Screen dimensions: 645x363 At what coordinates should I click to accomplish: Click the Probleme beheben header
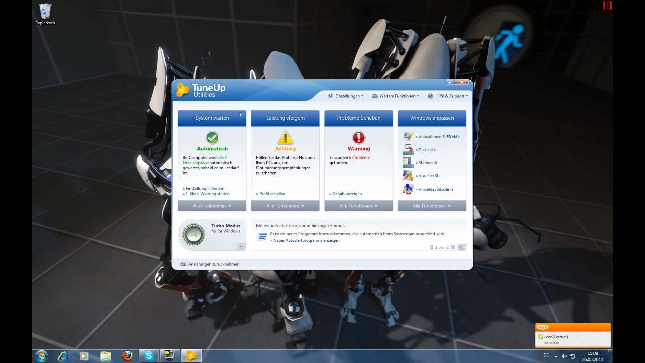click(x=358, y=118)
